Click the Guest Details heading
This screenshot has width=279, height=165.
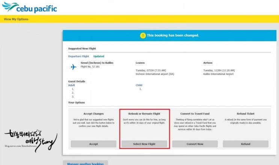[77, 81]
